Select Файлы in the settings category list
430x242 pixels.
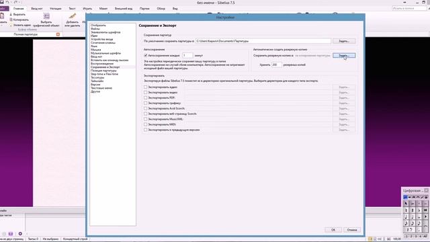point(95,28)
